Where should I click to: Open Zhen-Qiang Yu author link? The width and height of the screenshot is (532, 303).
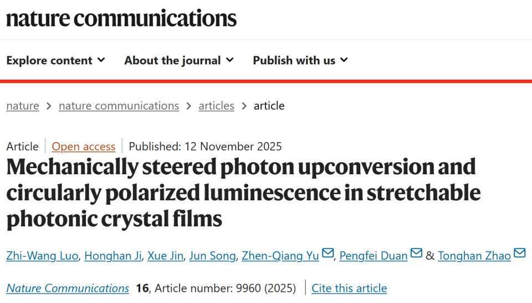[x=280, y=255]
